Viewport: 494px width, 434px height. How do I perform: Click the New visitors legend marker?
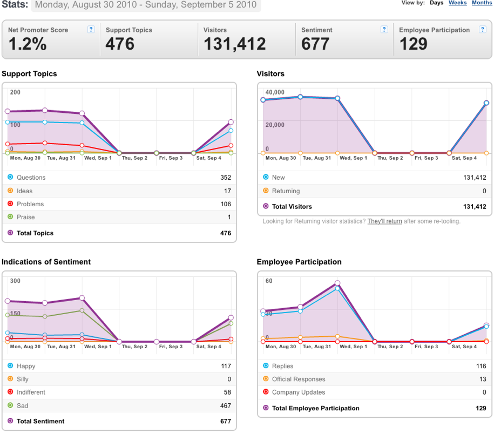click(x=266, y=177)
